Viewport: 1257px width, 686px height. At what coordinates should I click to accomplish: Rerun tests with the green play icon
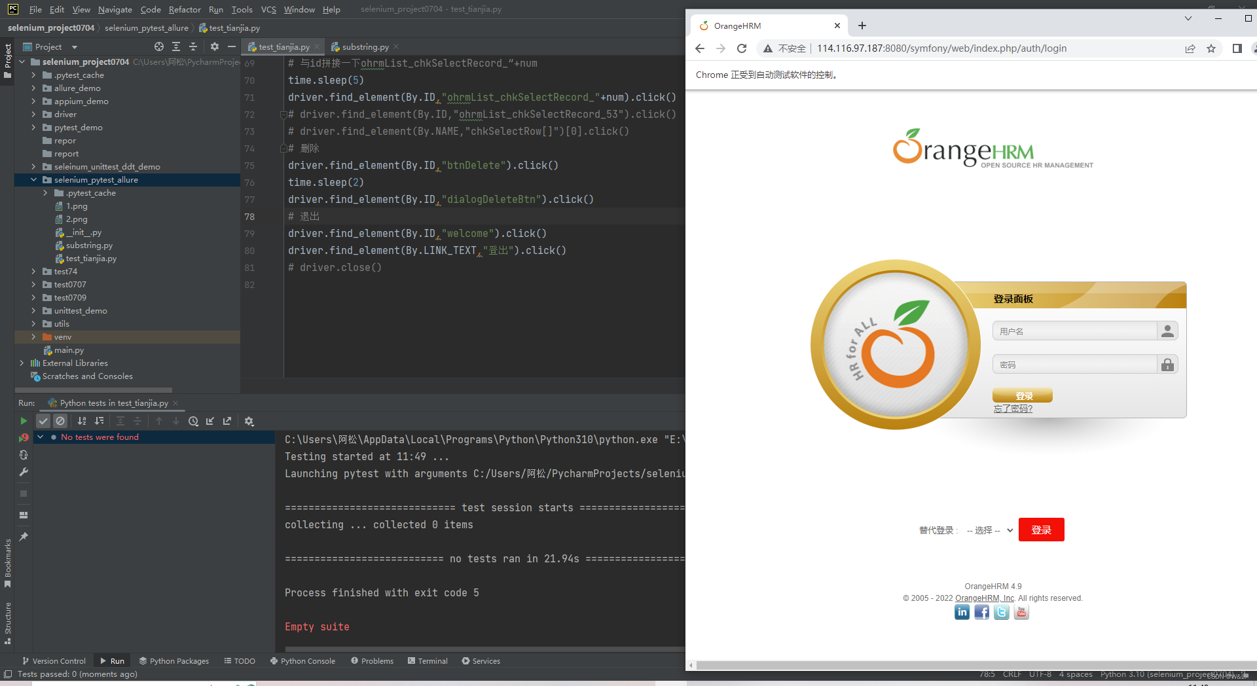[x=24, y=421]
